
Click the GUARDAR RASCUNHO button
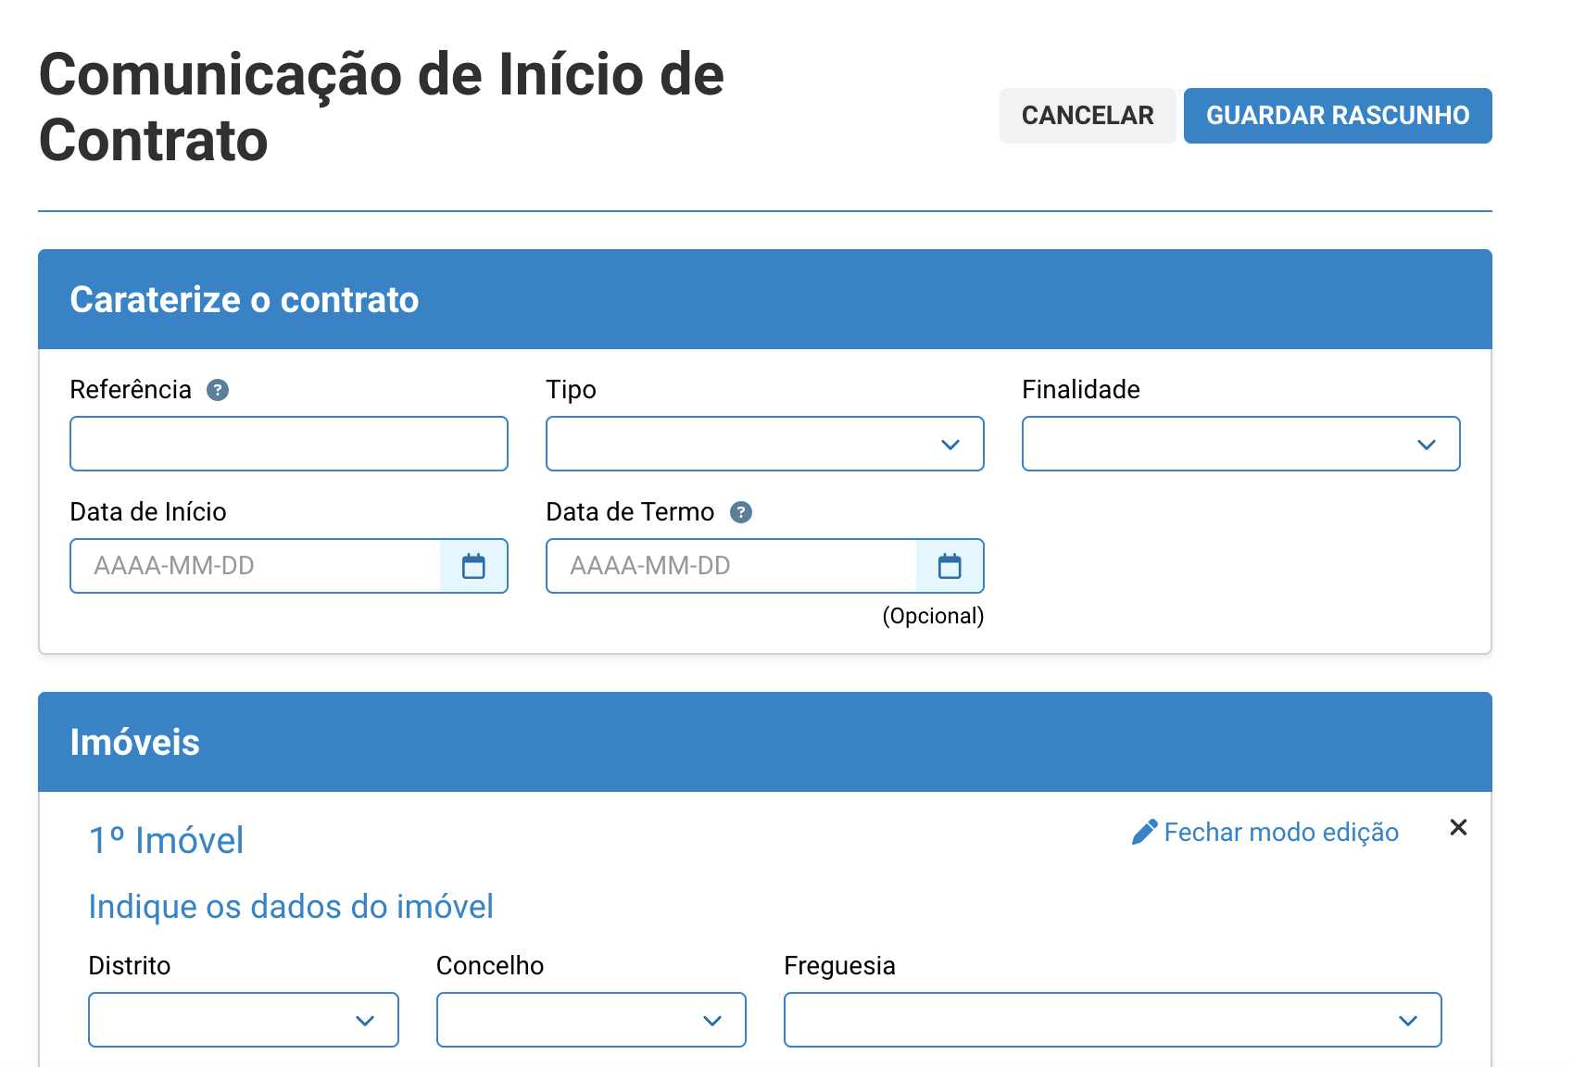[x=1337, y=116]
